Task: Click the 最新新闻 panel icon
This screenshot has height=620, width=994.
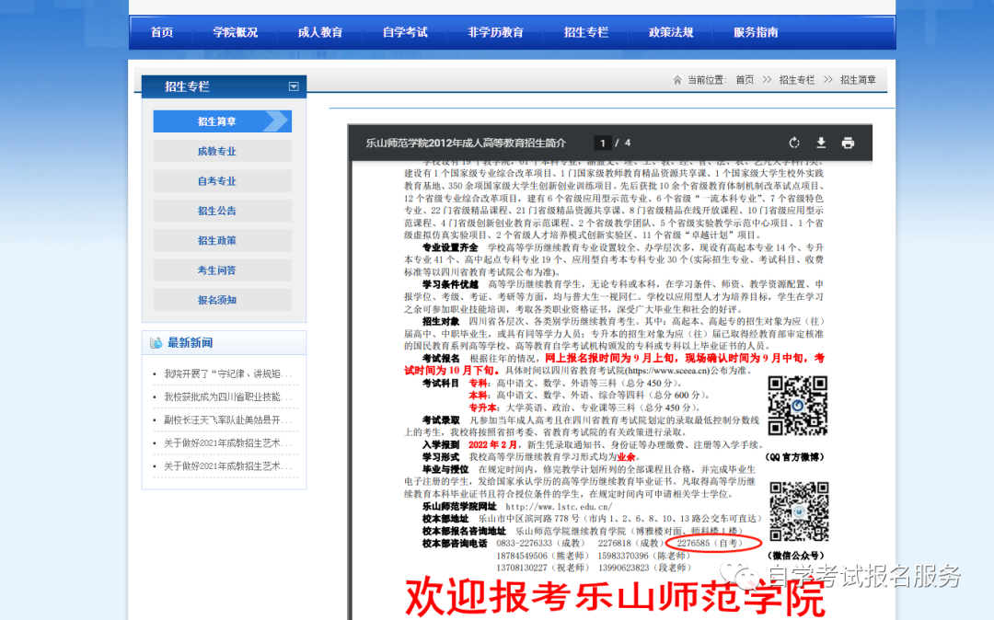Action: pos(156,343)
